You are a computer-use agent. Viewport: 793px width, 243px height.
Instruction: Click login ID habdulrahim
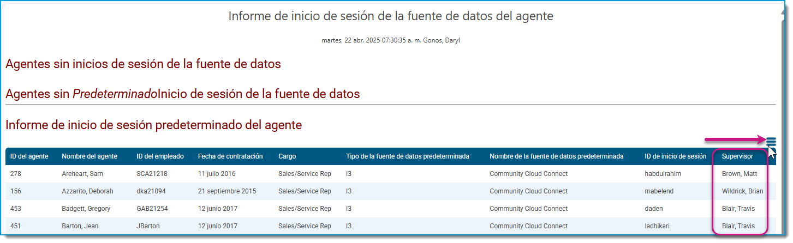click(663, 174)
